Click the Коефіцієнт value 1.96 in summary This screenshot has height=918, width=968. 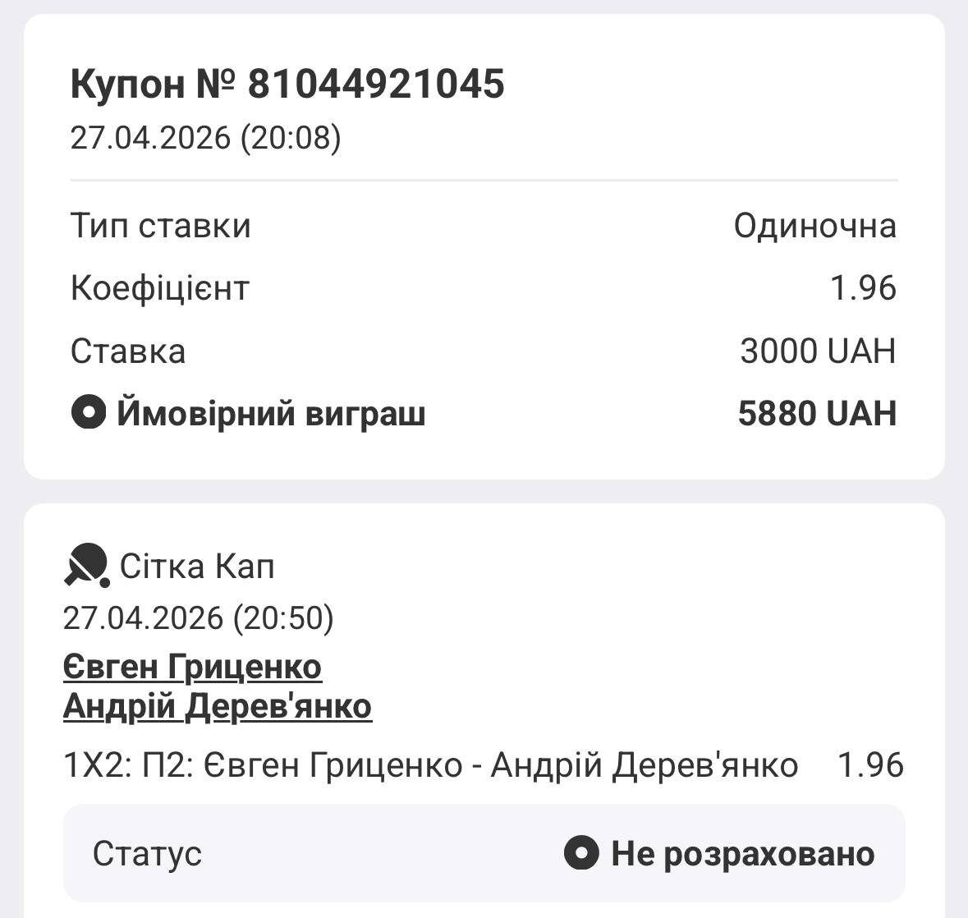(x=863, y=288)
